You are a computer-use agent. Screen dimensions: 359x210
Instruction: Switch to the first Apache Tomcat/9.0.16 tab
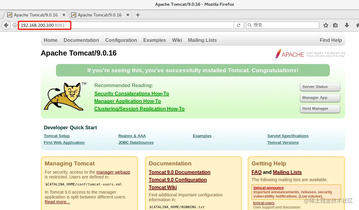36,15
